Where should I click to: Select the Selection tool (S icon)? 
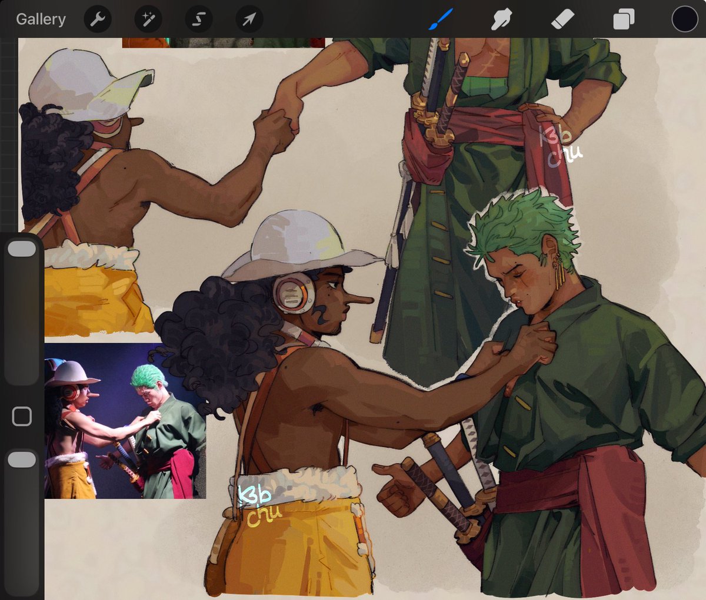tap(199, 19)
